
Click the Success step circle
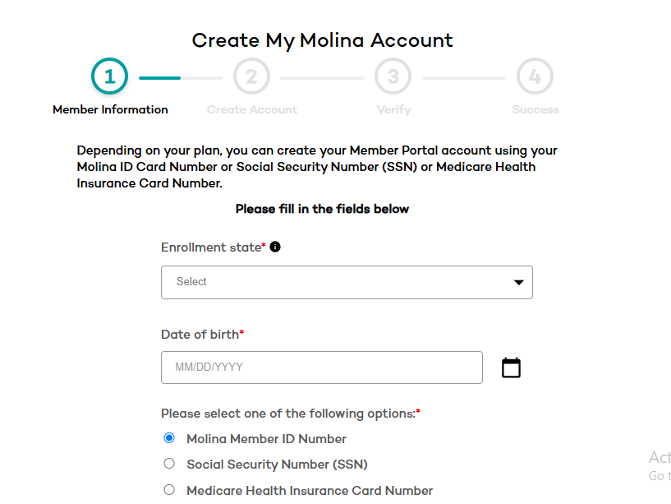[535, 76]
